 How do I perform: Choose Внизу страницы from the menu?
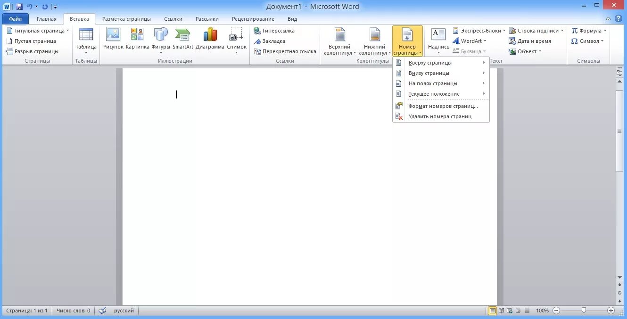point(441,73)
